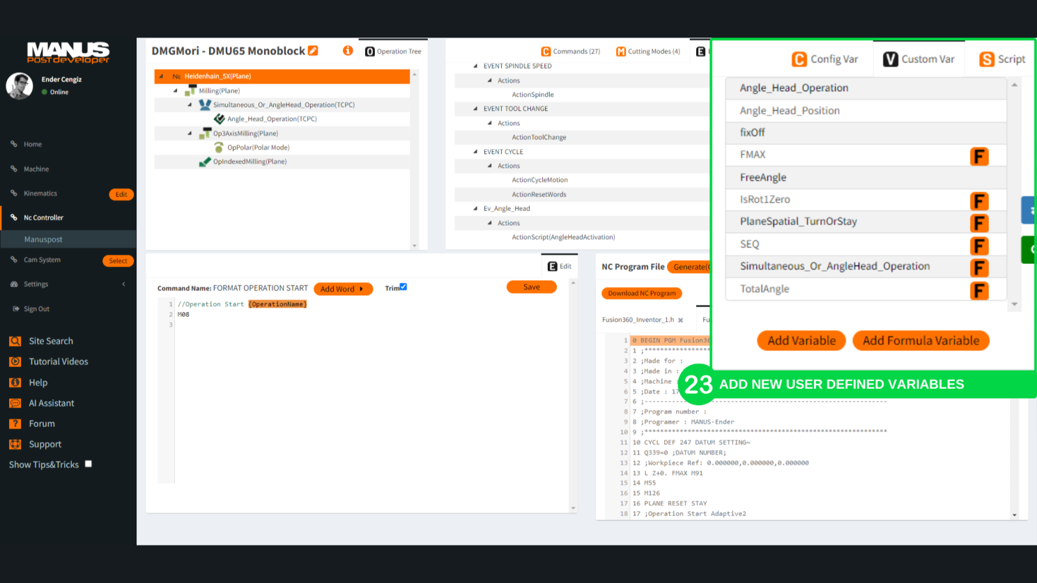Open the AI Assistant in the sidebar
1037x583 pixels.
[x=51, y=403]
